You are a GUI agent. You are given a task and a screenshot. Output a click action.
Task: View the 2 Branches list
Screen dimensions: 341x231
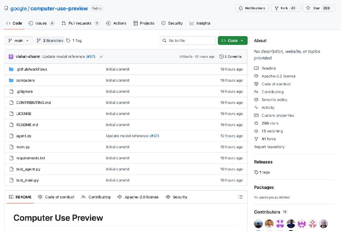point(50,40)
